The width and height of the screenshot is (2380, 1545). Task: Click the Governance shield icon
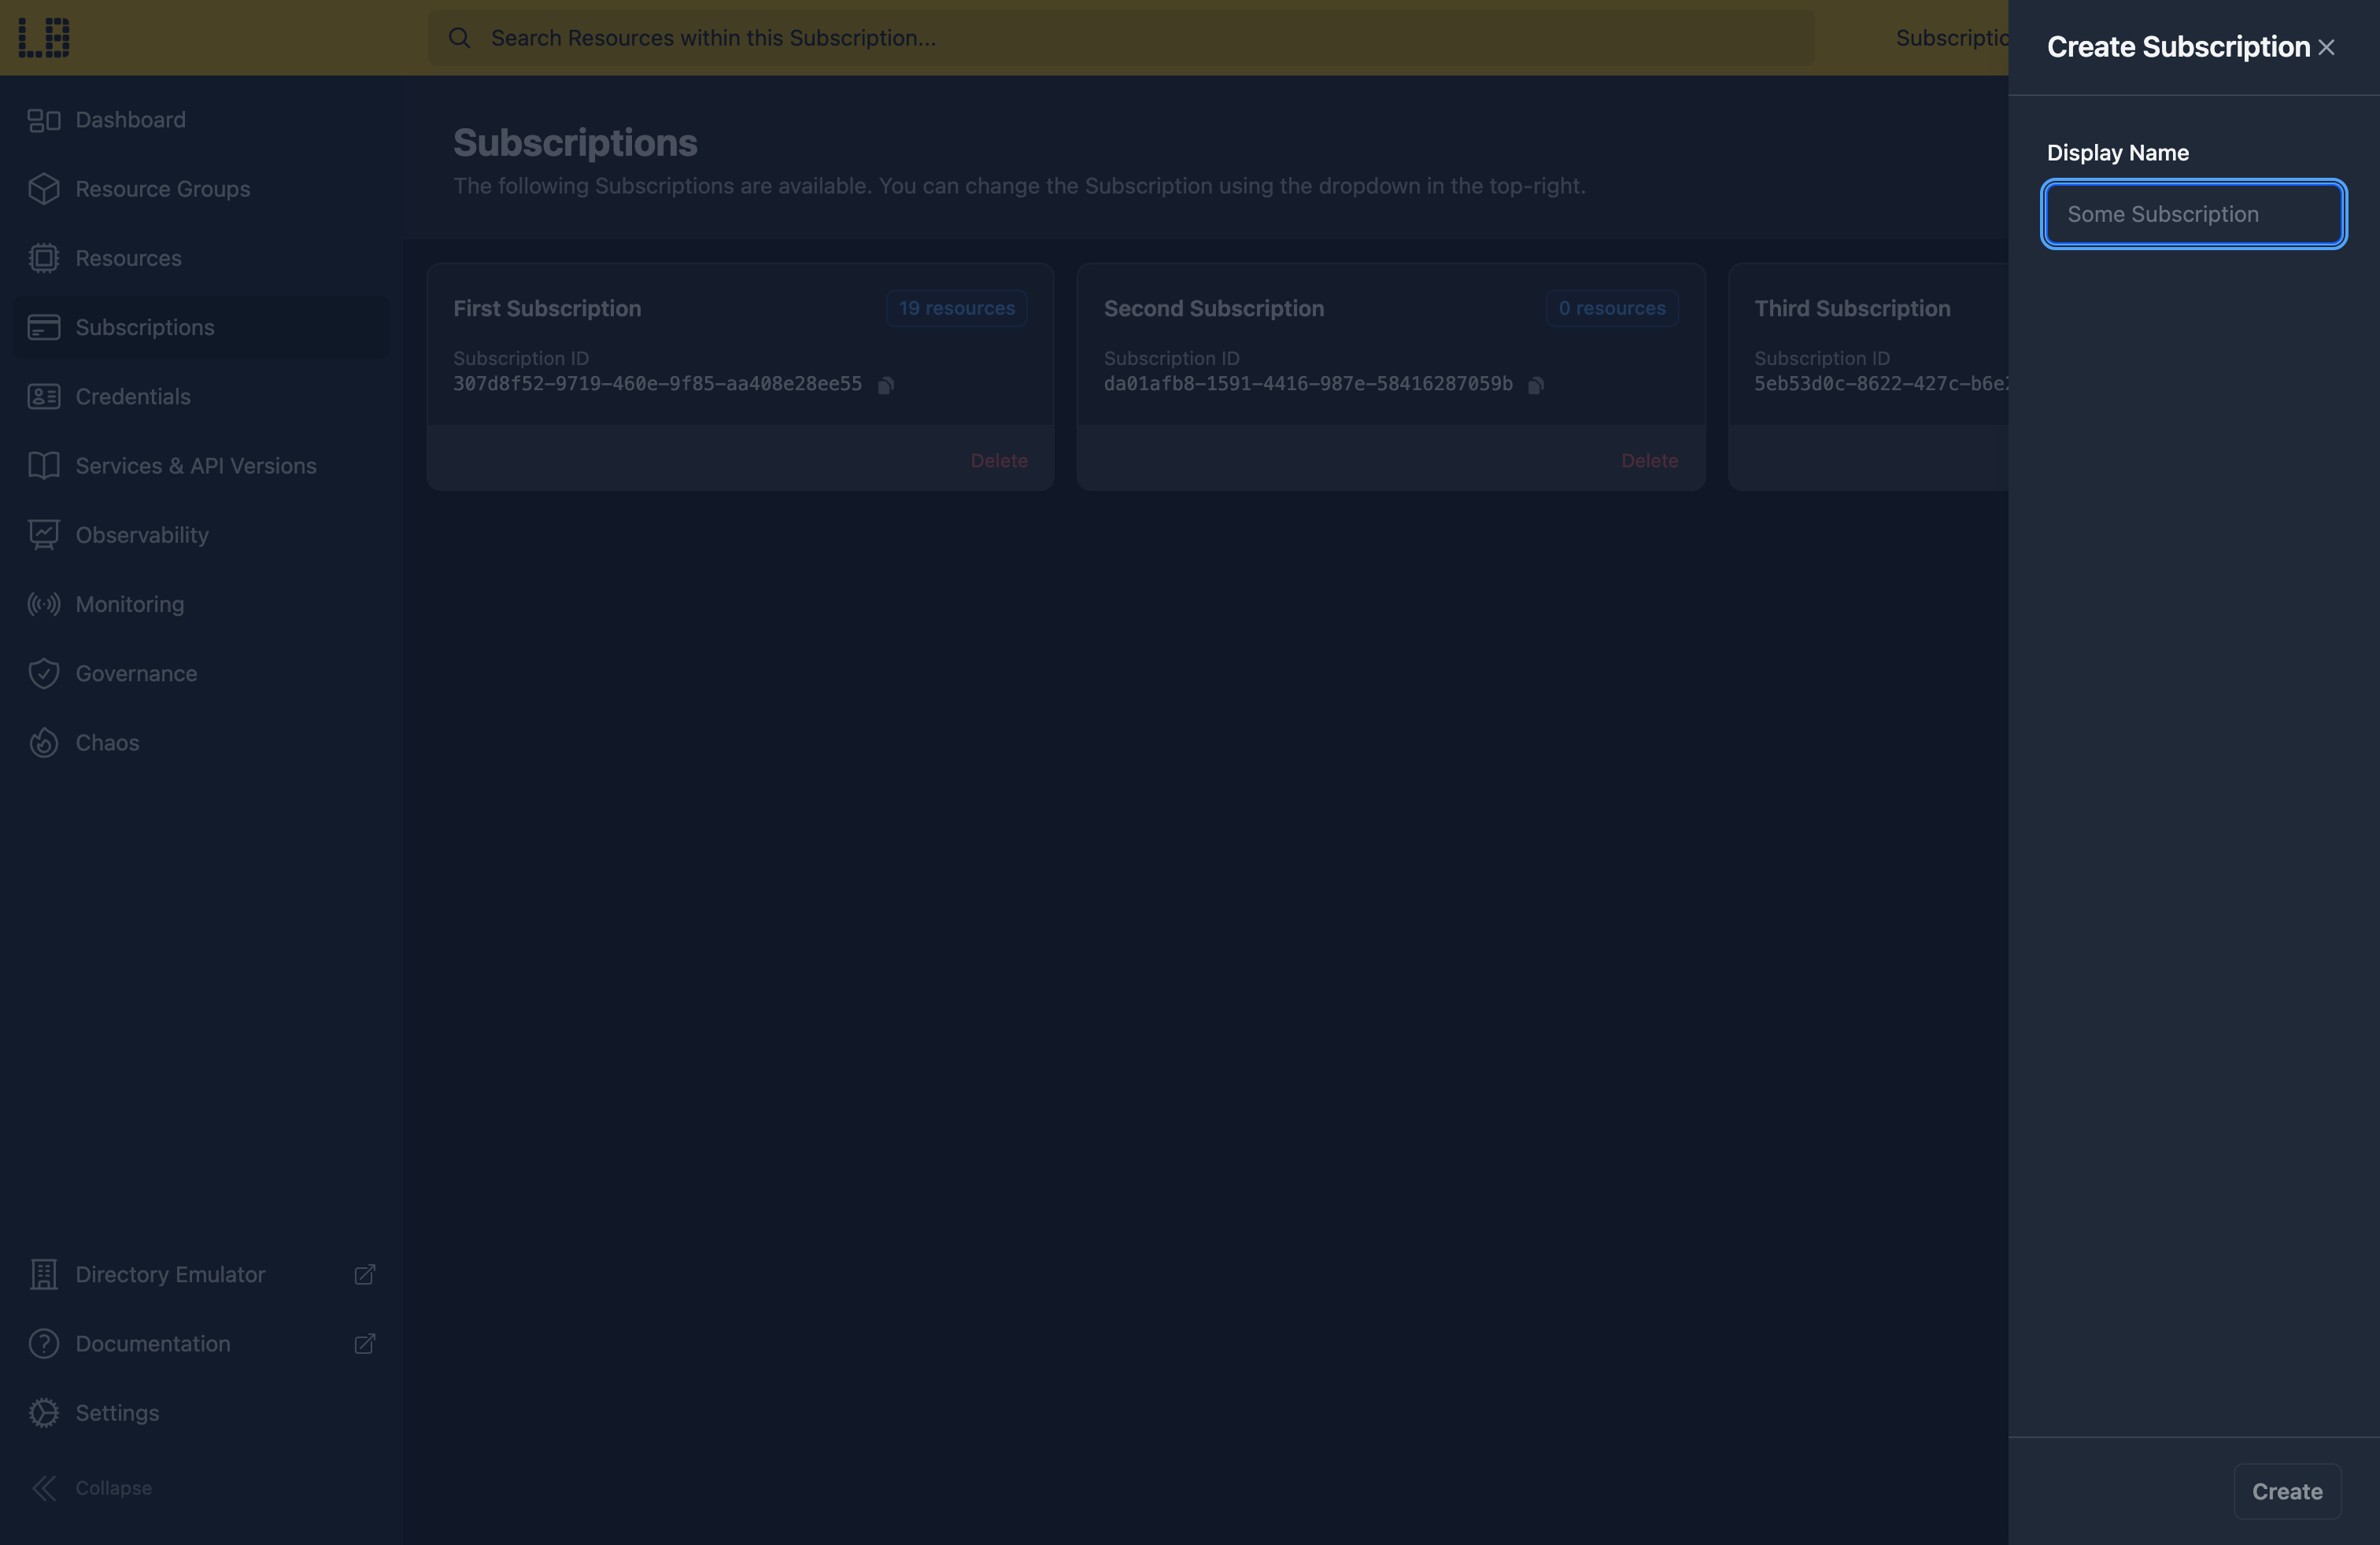point(44,673)
